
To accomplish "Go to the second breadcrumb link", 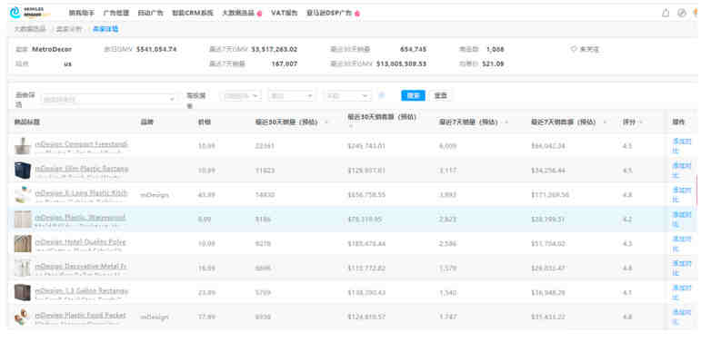I will coord(69,29).
